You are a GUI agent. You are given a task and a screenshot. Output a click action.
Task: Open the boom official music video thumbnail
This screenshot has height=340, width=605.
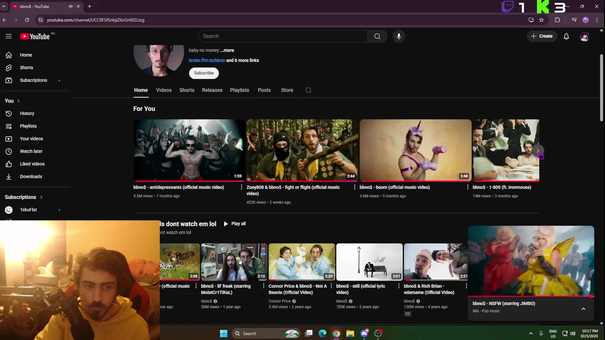click(415, 151)
